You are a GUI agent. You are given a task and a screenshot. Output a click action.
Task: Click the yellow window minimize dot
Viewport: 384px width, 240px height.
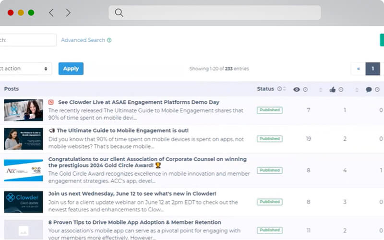tap(21, 12)
